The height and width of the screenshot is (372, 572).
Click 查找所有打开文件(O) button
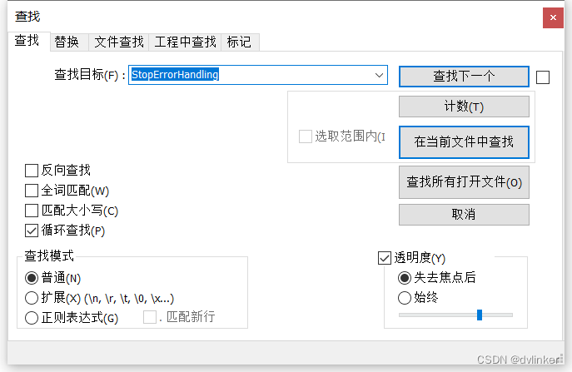tap(464, 182)
